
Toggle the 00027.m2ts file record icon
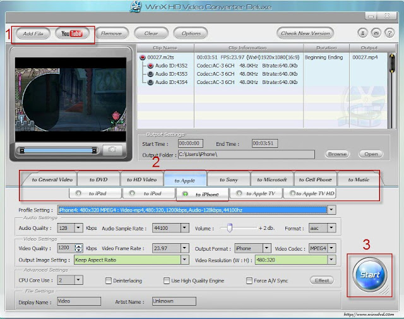coord(143,57)
